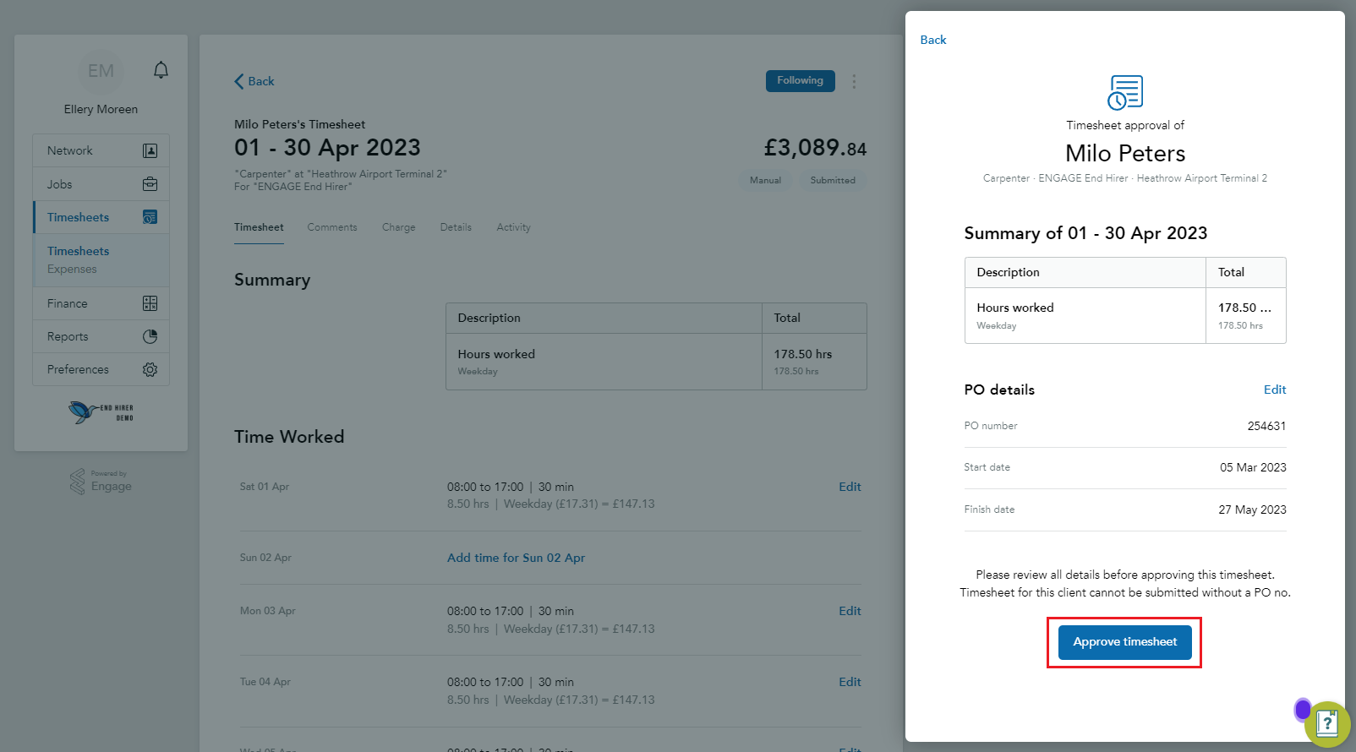
Task: Switch to the Timesheet tab
Action: pos(259,227)
